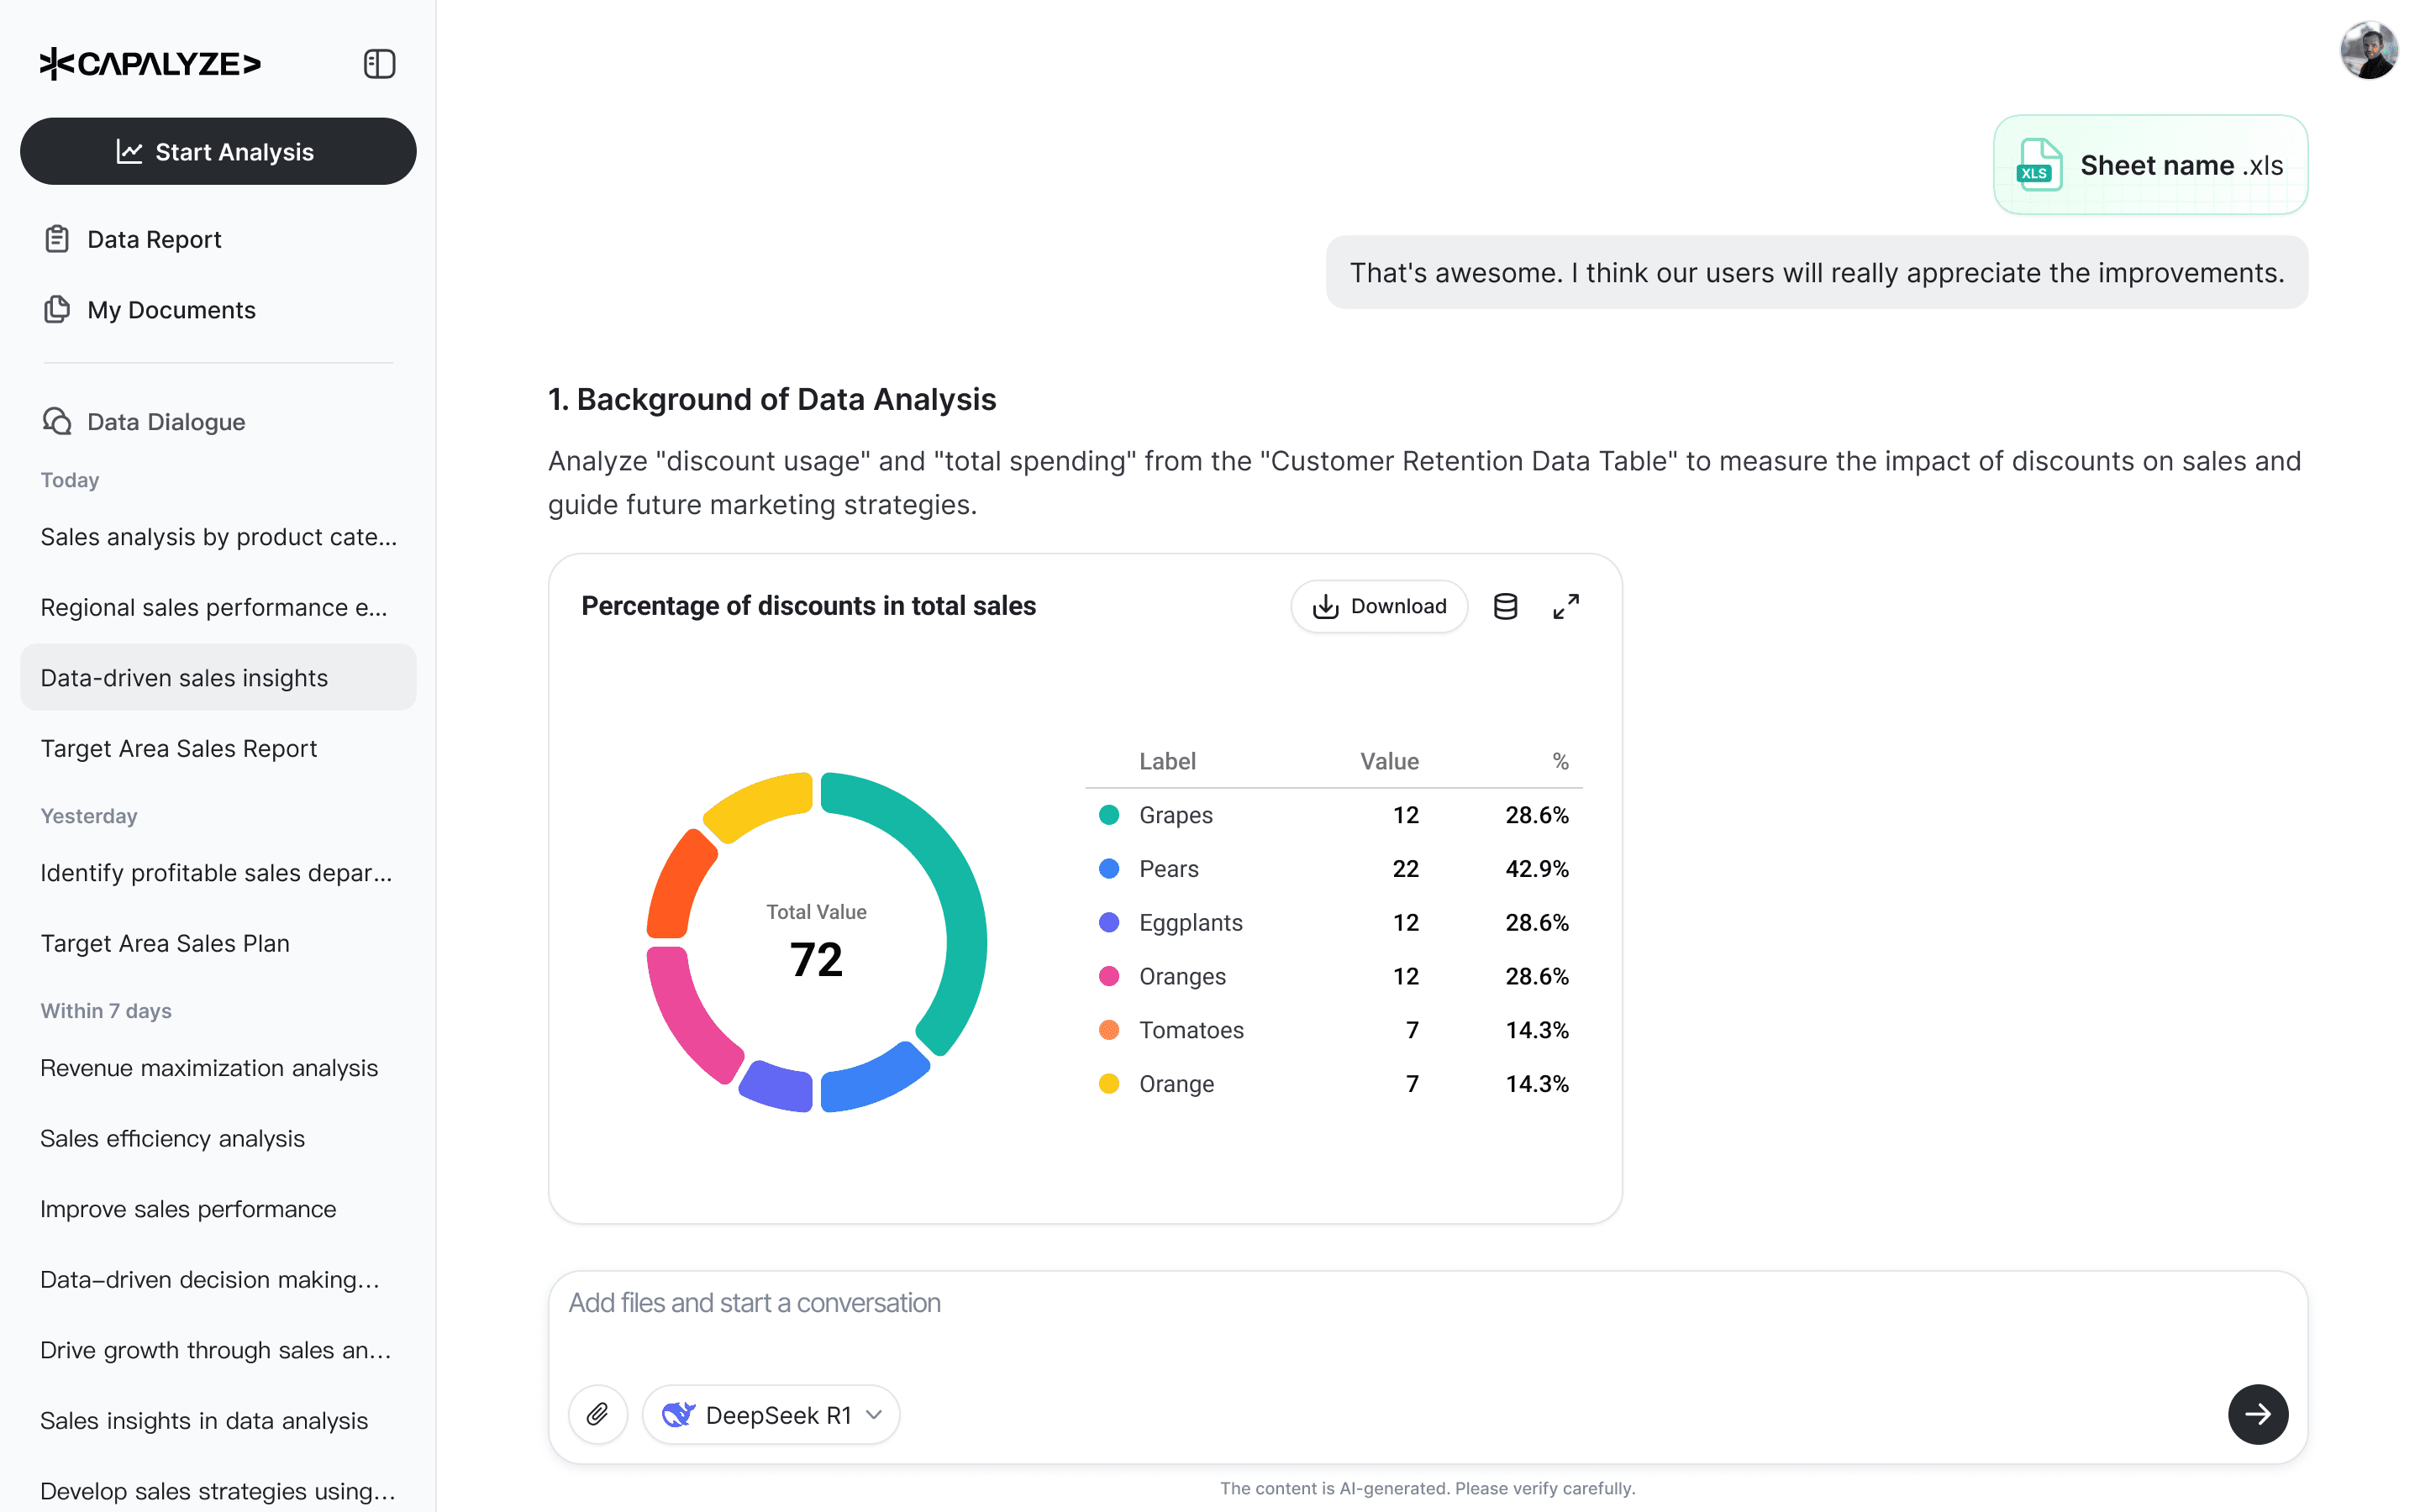Image resolution: width=2420 pixels, height=1512 pixels.
Task: Download the discounts percentage chart
Action: (x=1379, y=606)
